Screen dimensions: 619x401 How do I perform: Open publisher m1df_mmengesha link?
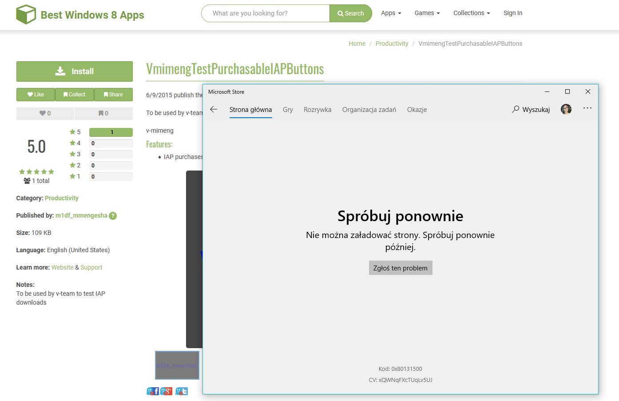click(81, 215)
